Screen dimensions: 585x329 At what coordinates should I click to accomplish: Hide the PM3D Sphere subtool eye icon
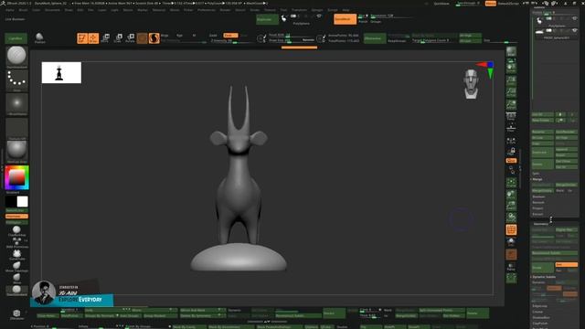coord(575,30)
